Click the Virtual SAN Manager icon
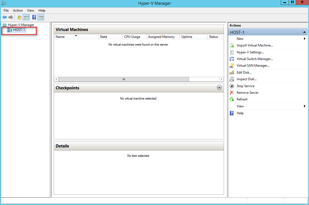This screenshot has height=205, width=309. point(232,66)
